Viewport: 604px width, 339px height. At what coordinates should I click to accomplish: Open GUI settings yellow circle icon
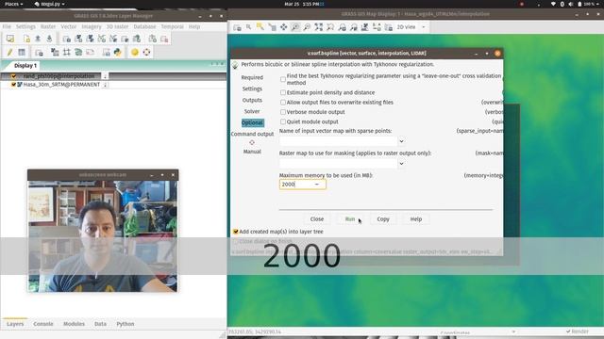click(135, 52)
